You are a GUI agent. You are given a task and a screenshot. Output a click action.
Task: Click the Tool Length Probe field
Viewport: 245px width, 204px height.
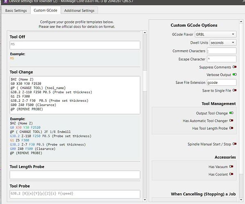coord(75,175)
